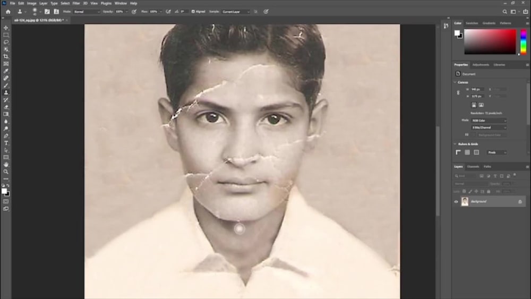Click the Home icon in options bar
531x299 pixels.
pos(8,12)
